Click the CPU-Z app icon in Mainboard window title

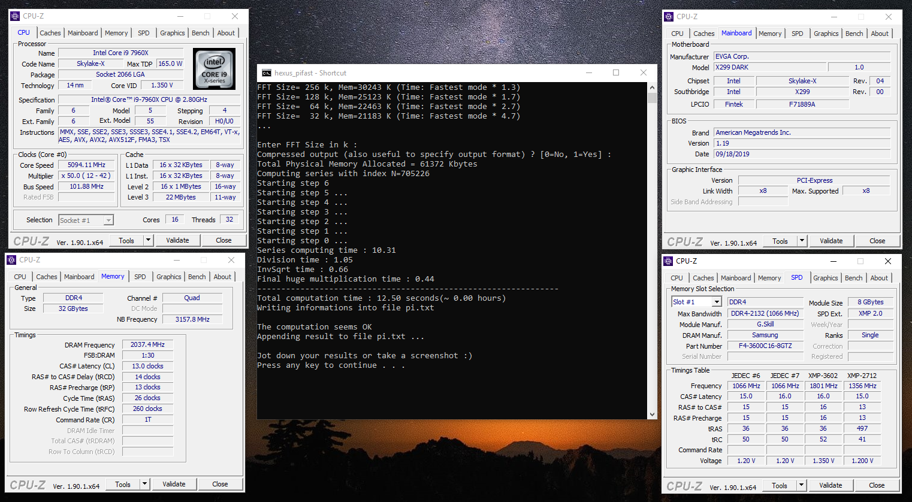(x=669, y=17)
